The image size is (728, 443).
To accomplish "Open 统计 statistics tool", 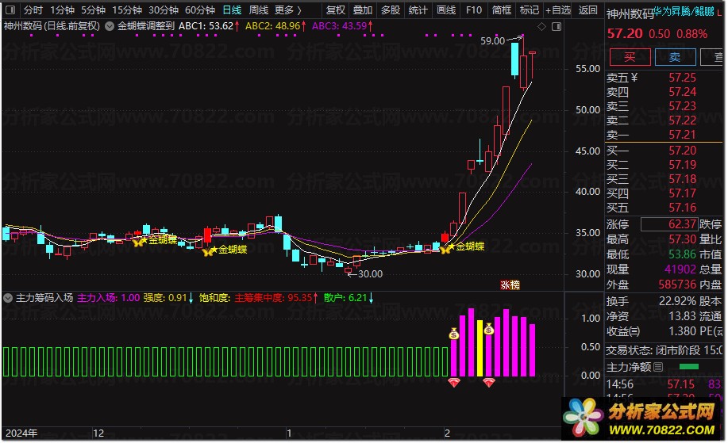I will point(418,10).
